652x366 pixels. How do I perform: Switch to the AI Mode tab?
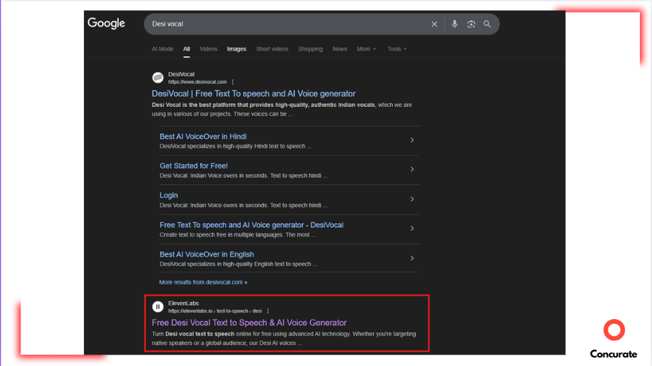[x=162, y=49]
